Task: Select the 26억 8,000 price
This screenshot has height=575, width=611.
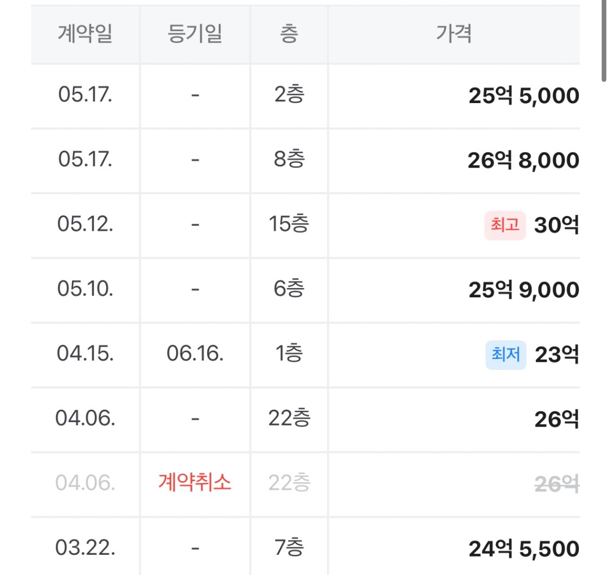Action: pos(523,161)
